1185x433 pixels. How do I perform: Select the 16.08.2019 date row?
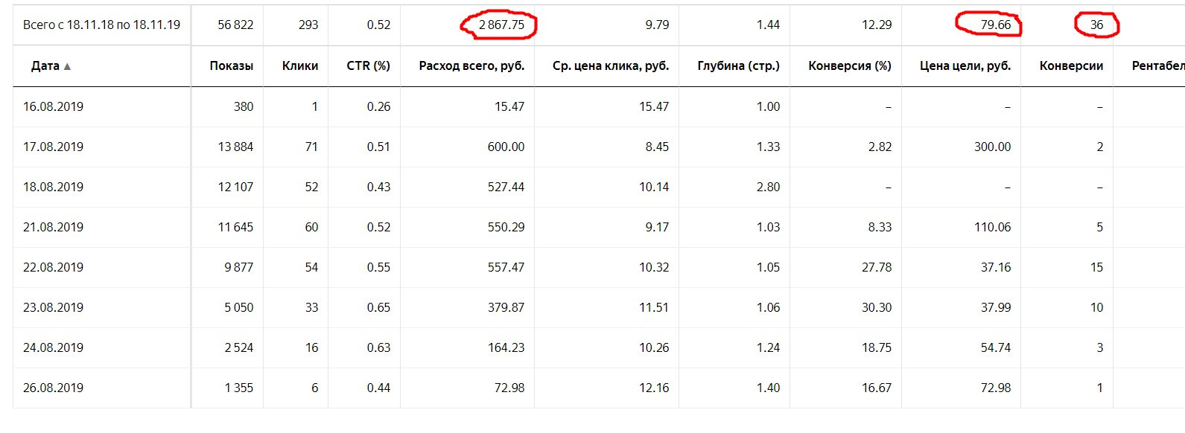pos(53,106)
